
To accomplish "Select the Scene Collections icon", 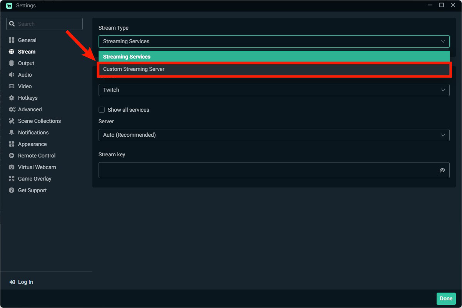I will point(11,121).
